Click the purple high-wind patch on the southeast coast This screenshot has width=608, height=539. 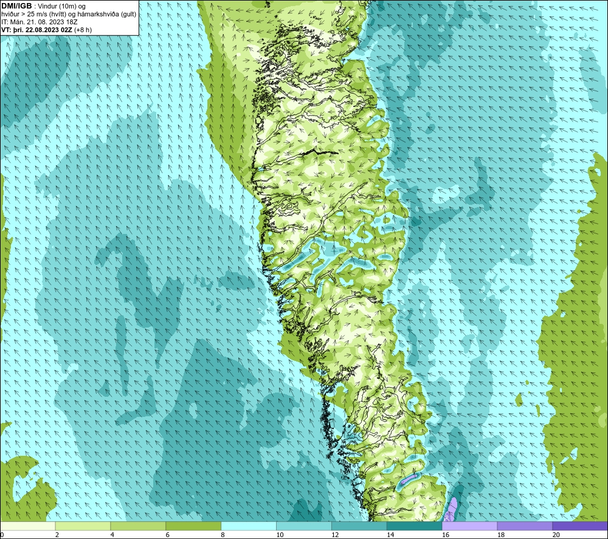point(451,509)
